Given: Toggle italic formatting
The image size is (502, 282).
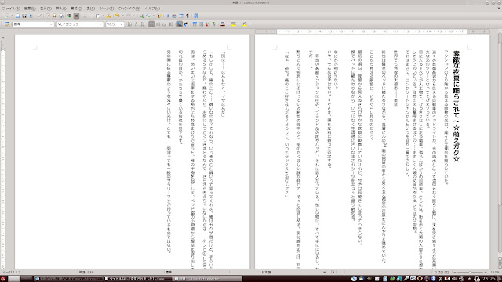Looking at the screenshot, I should [x=136, y=24].
